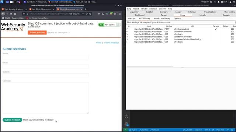Open the Firefox hamburger menu
Image resolution: width=236 pixels, height=132 pixels.
click(120, 14)
